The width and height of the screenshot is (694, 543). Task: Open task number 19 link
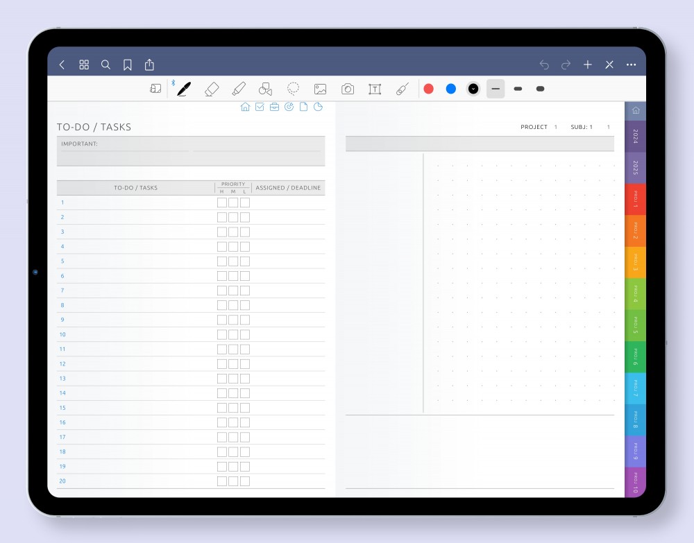pos(62,467)
